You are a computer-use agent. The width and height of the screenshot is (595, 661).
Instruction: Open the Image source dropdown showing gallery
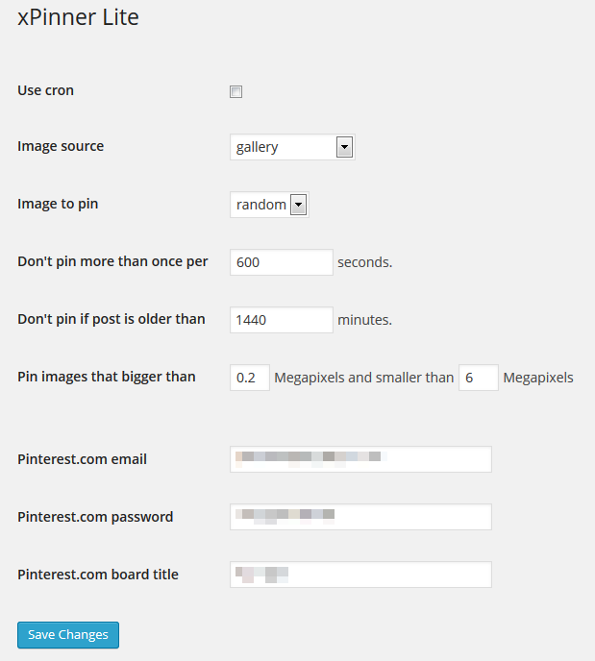(x=292, y=147)
